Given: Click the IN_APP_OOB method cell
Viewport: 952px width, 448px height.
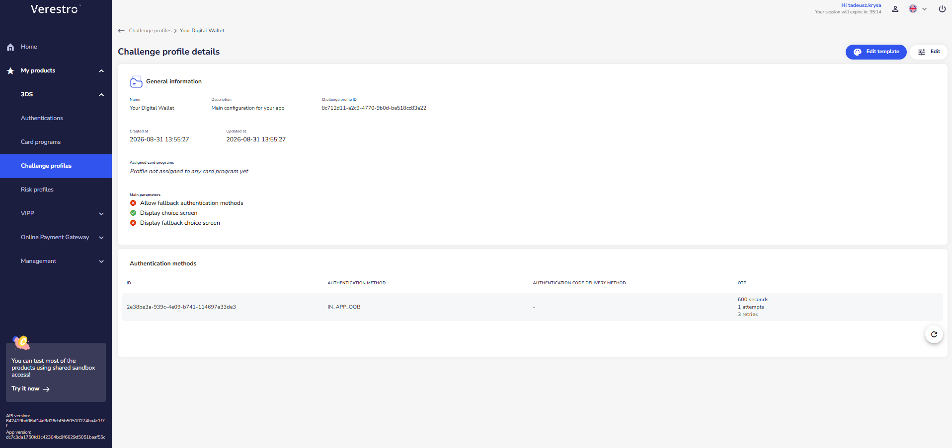Looking at the screenshot, I should 344,307.
